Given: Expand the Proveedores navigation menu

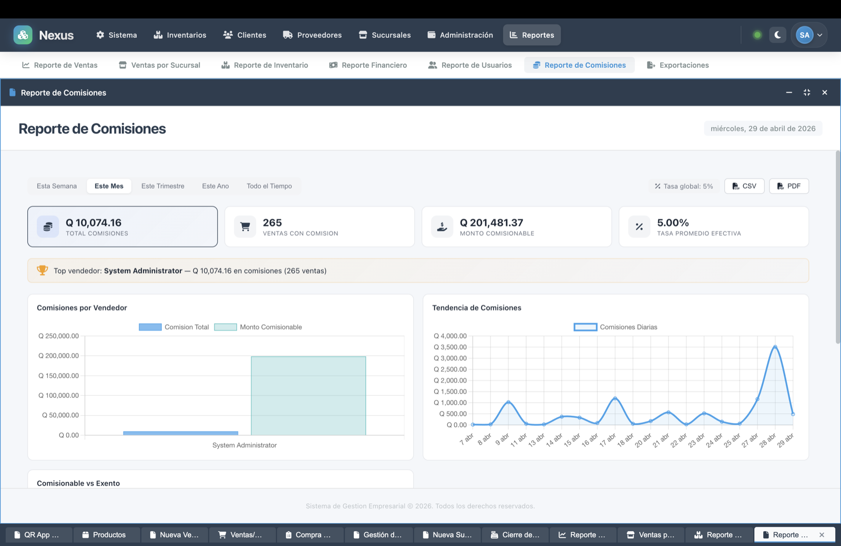Looking at the screenshot, I should tap(312, 35).
